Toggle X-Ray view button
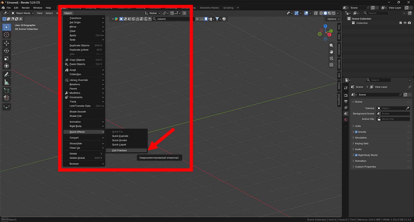 pyautogui.click(x=316, y=13)
